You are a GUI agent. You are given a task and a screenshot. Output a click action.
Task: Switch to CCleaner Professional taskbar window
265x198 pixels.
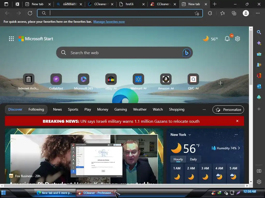(x=96, y=193)
